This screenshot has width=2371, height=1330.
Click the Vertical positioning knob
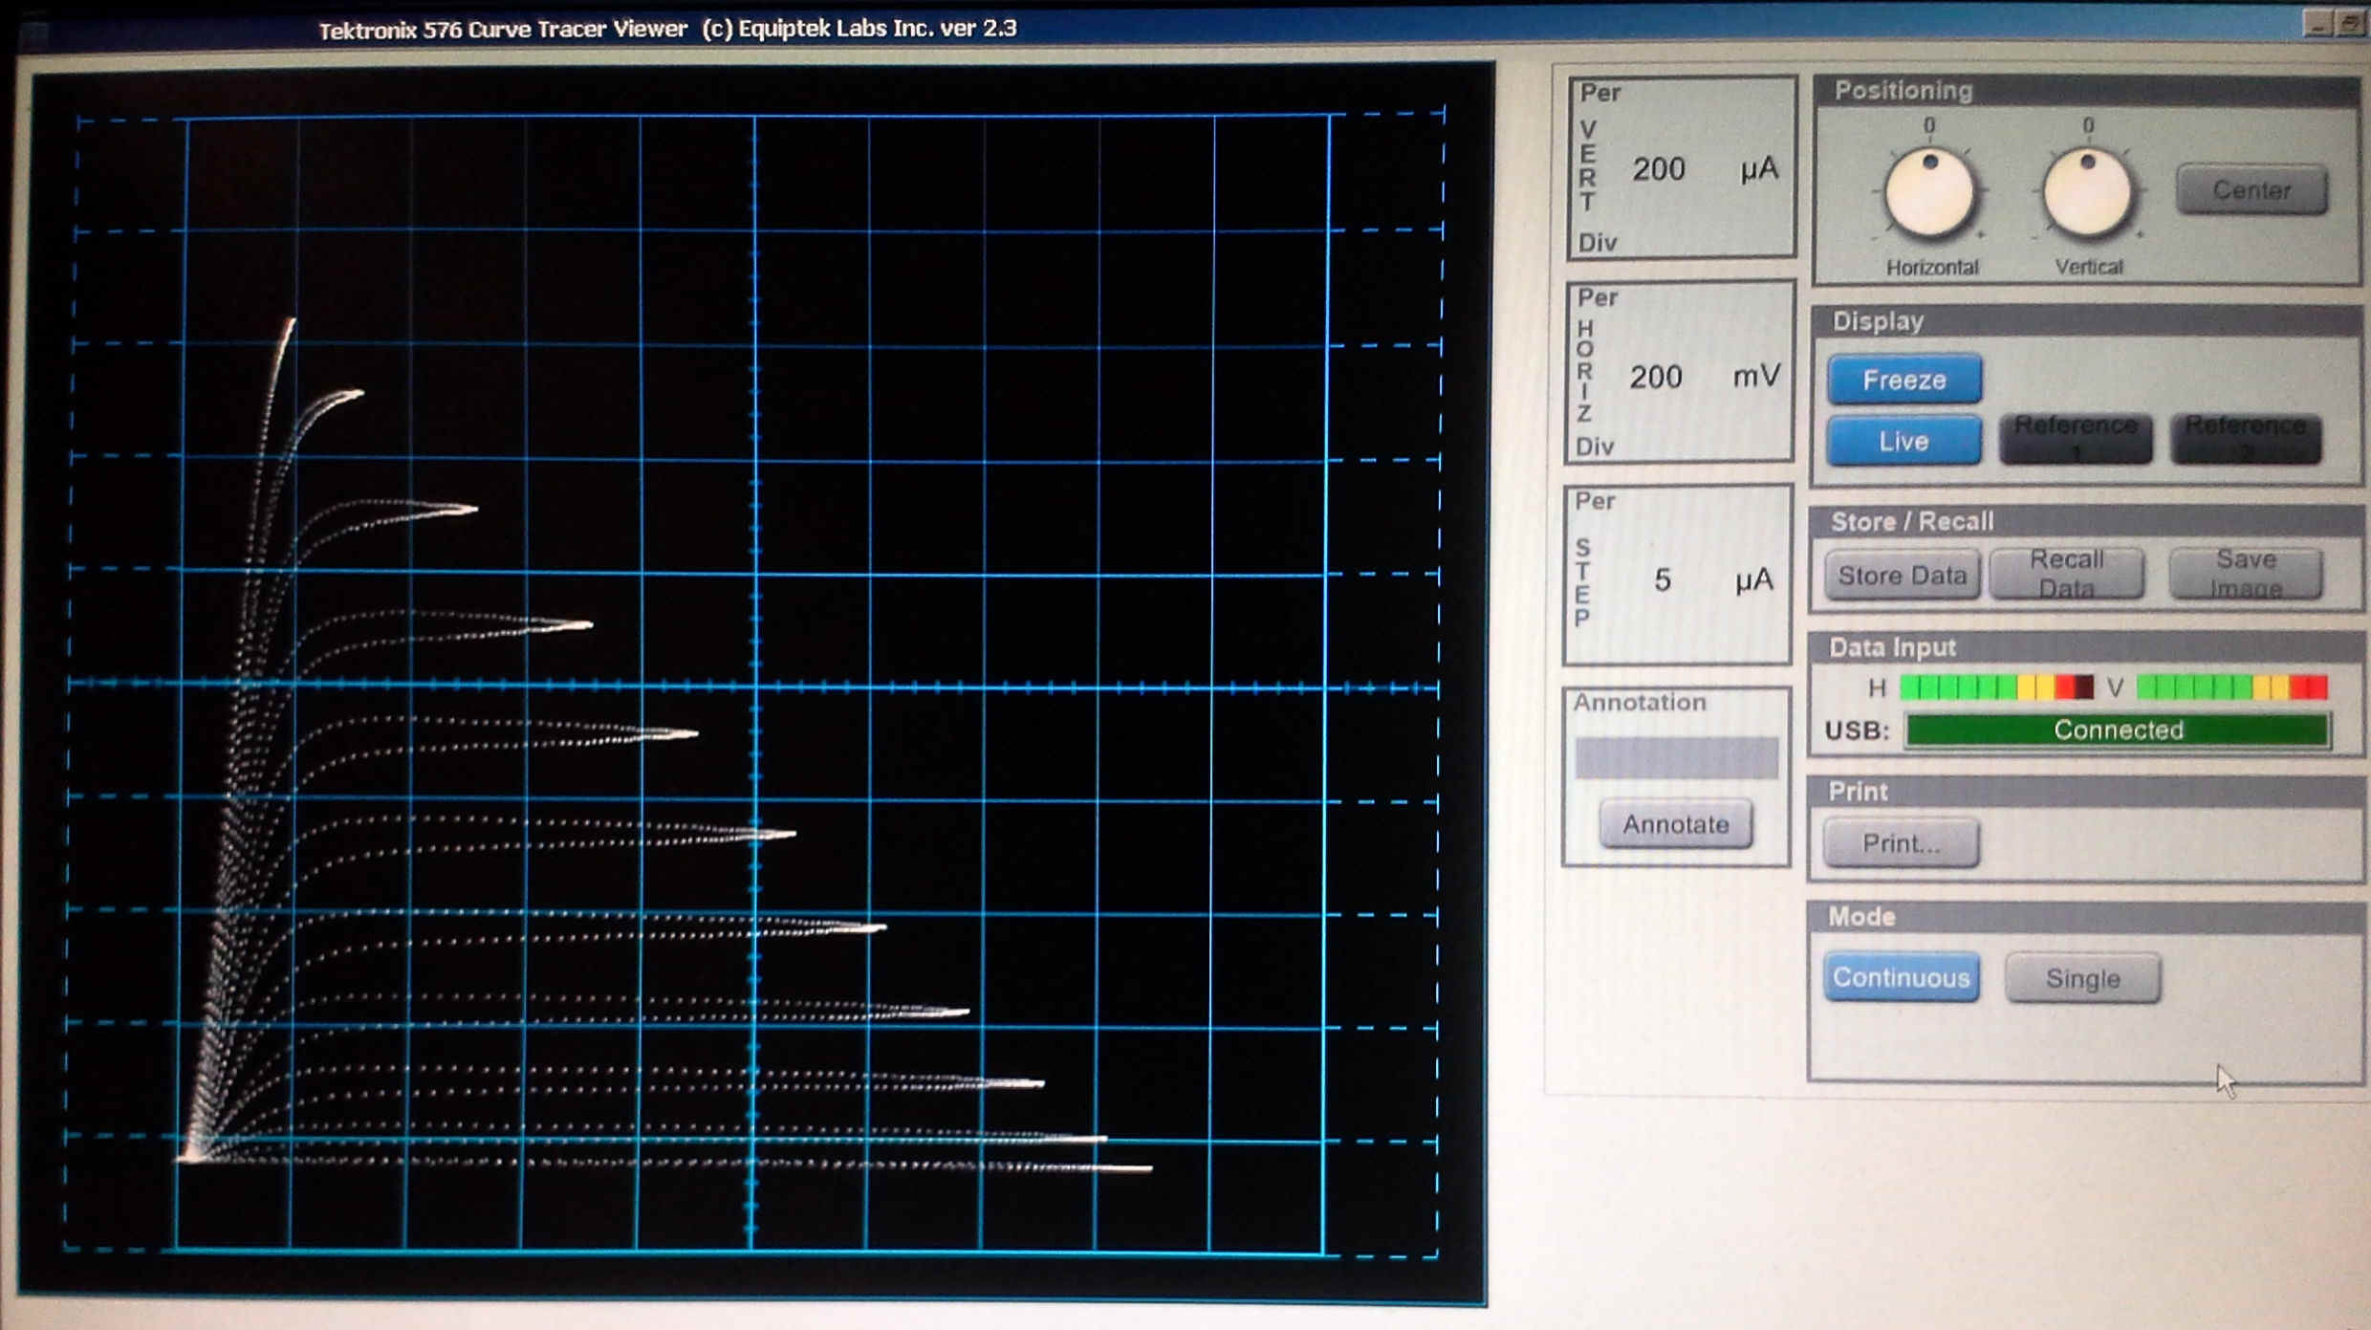tap(2088, 193)
